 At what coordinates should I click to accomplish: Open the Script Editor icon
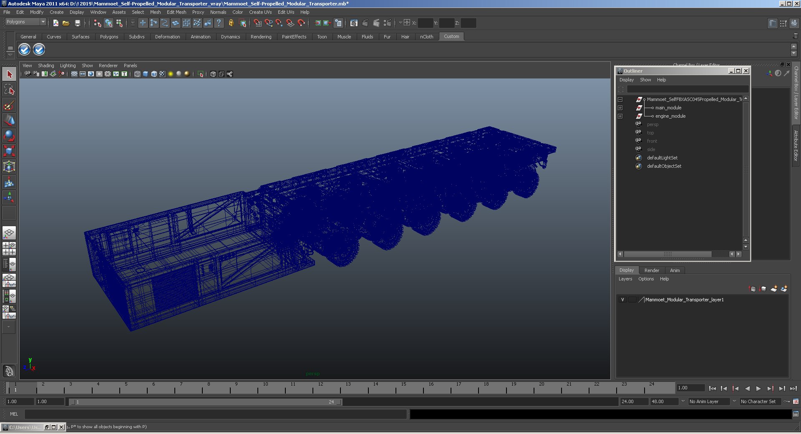coord(796,414)
